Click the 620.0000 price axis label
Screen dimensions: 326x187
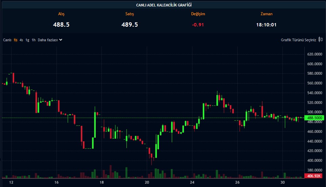pos(314,54)
